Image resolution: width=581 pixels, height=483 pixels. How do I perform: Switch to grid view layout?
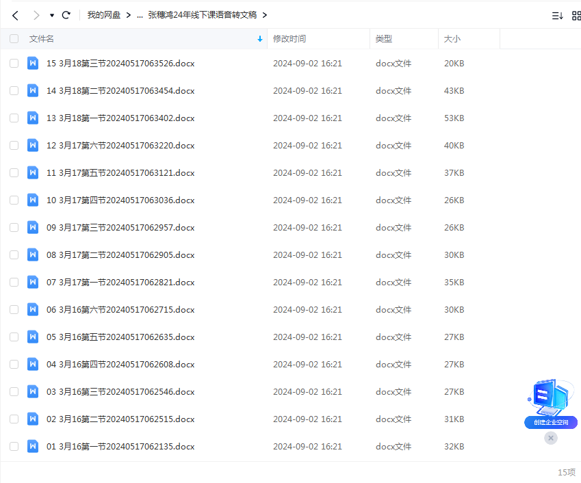[576, 16]
